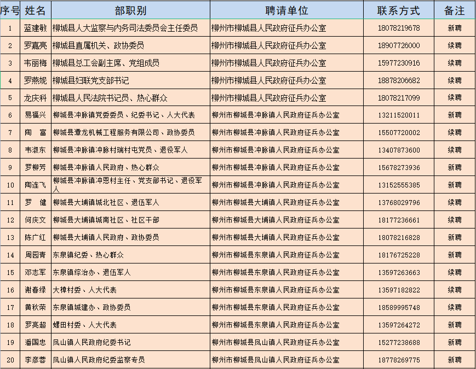Click the name cell 陶连飞

coord(36,185)
